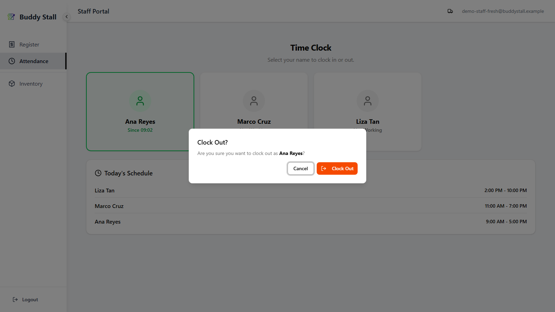Click the Register dollar receipt icon
This screenshot has height=312, width=555.
12,44
